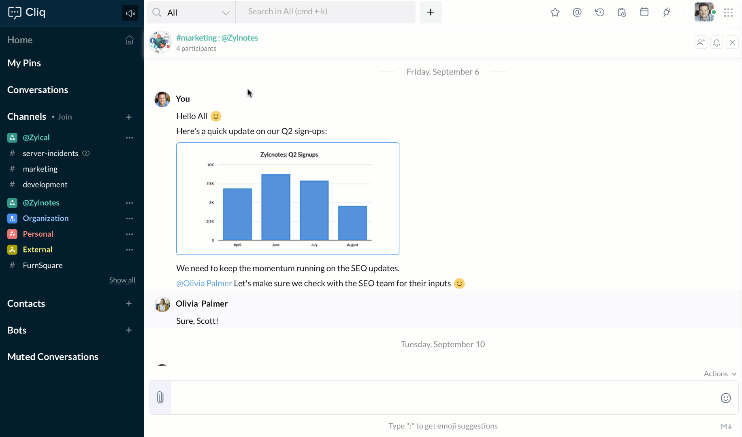742x437 pixels.
Task: Click Olivia Palmer's avatar
Action: pos(162,304)
